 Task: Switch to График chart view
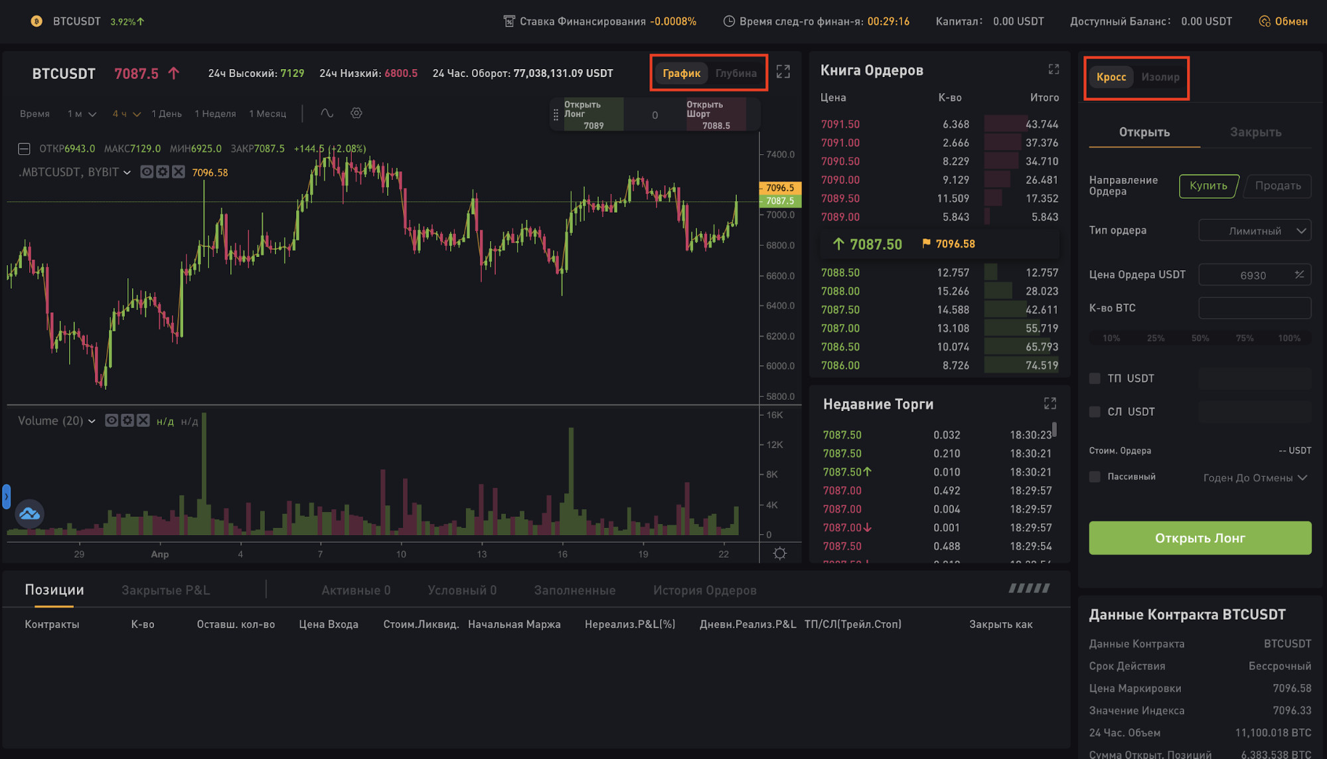(681, 73)
